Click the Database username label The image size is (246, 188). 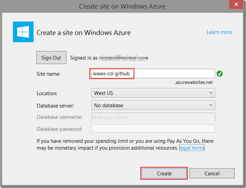tap(60, 117)
